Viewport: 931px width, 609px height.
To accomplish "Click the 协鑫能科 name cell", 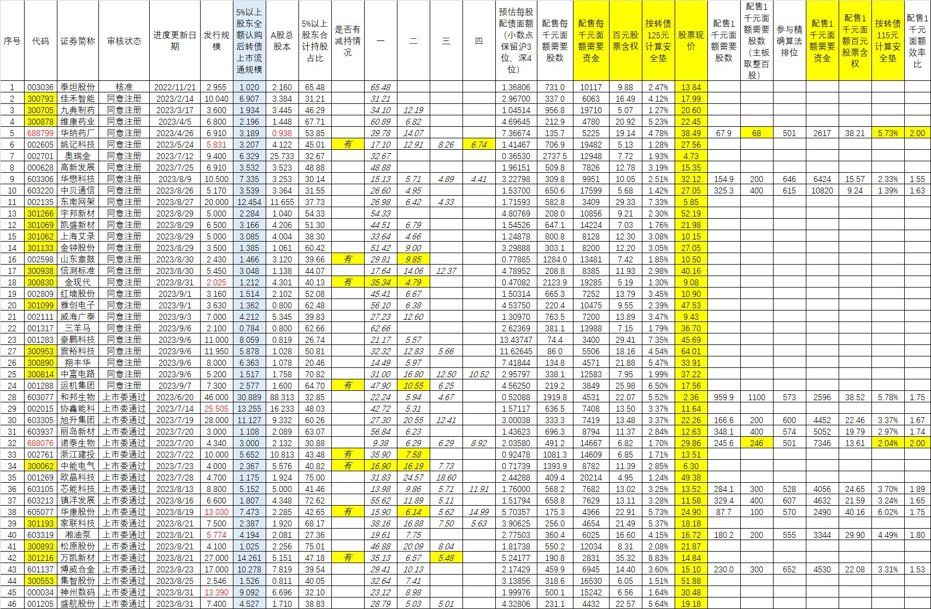I will [78, 408].
